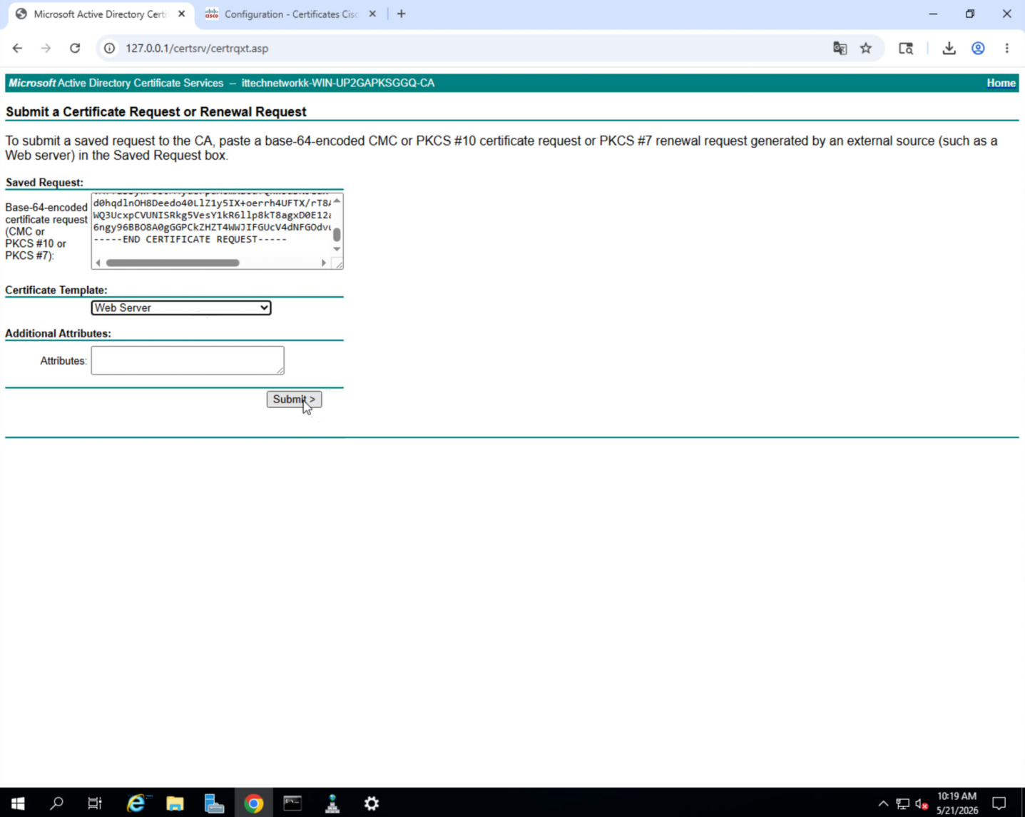Viewport: 1025px width, 817px height.
Task: Click inside the Saved Request text box
Action: (212, 225)
